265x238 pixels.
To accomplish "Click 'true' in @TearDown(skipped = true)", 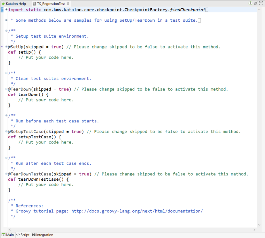I will point(64,89).
